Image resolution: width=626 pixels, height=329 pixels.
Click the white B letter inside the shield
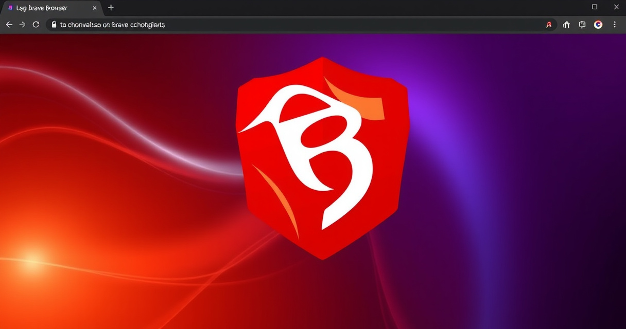coord(329,154)
